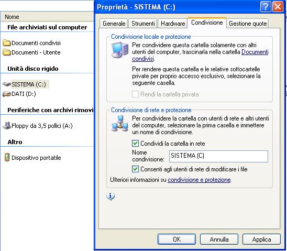This screenshot has width=287, height=251.
Task: Click the Dispositivo portatile device icon
Action: click(x=7, y=157)
